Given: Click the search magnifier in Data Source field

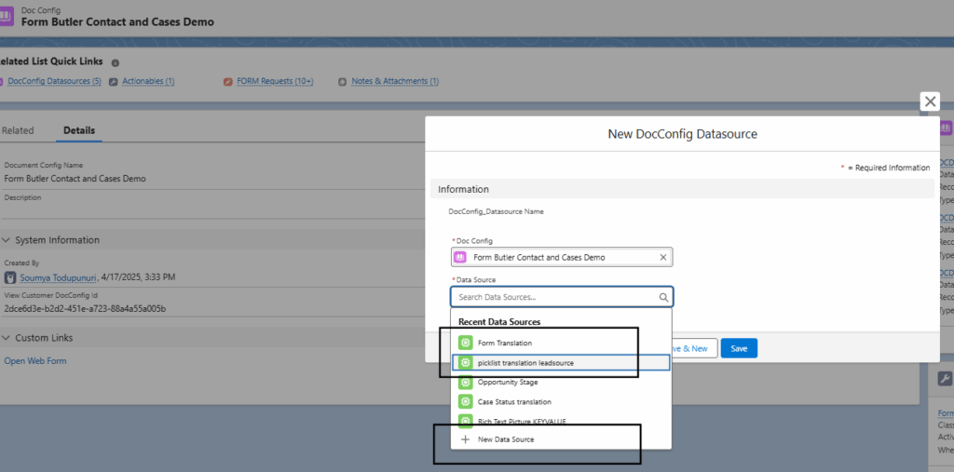Looking at the screenshot, I should (x=663, y=297).
